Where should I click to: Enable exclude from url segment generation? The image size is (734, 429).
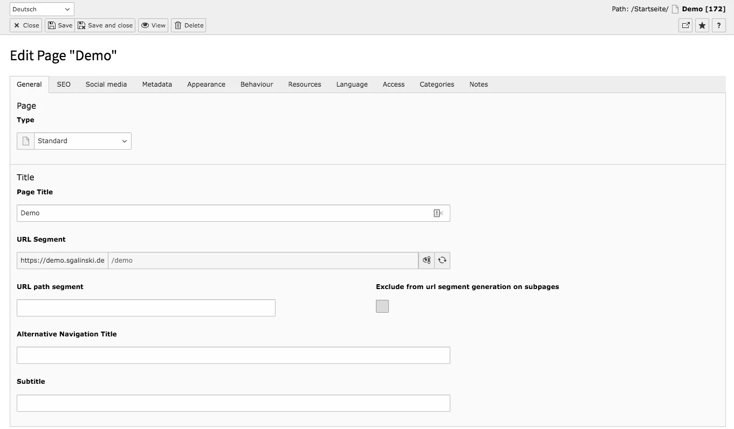pyautogui.click(x=382, y=306)
